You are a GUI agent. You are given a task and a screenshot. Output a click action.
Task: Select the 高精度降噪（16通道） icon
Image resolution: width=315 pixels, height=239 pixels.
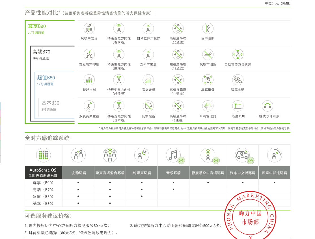(178, 54)
